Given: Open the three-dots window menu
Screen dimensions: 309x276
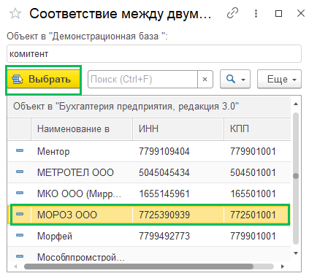Looking at the screenshot, I should 256,13.
